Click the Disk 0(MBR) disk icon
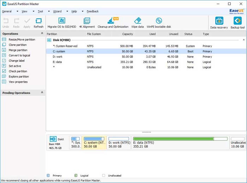 pyautogui.click(x=49, y=40)
